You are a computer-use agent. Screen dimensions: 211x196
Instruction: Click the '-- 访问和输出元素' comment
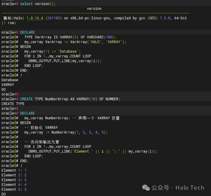pyautogui.click(x=42, y=142)
